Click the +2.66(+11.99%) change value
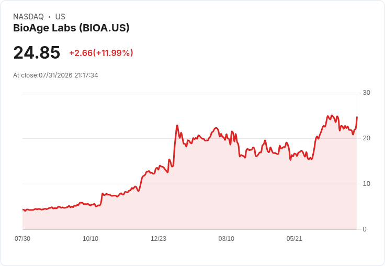 click(101, 53)
